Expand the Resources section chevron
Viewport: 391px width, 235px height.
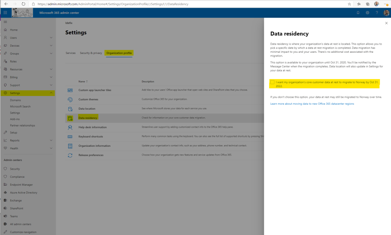tap(51, 69)
